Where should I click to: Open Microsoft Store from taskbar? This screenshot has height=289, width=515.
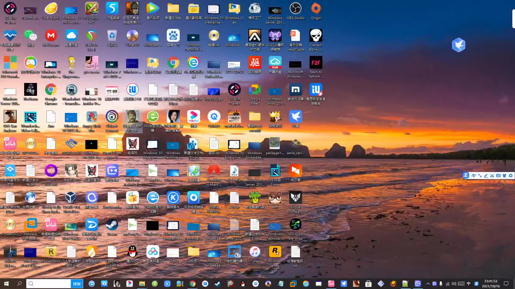pyautogui.click(x=368, y=284)
